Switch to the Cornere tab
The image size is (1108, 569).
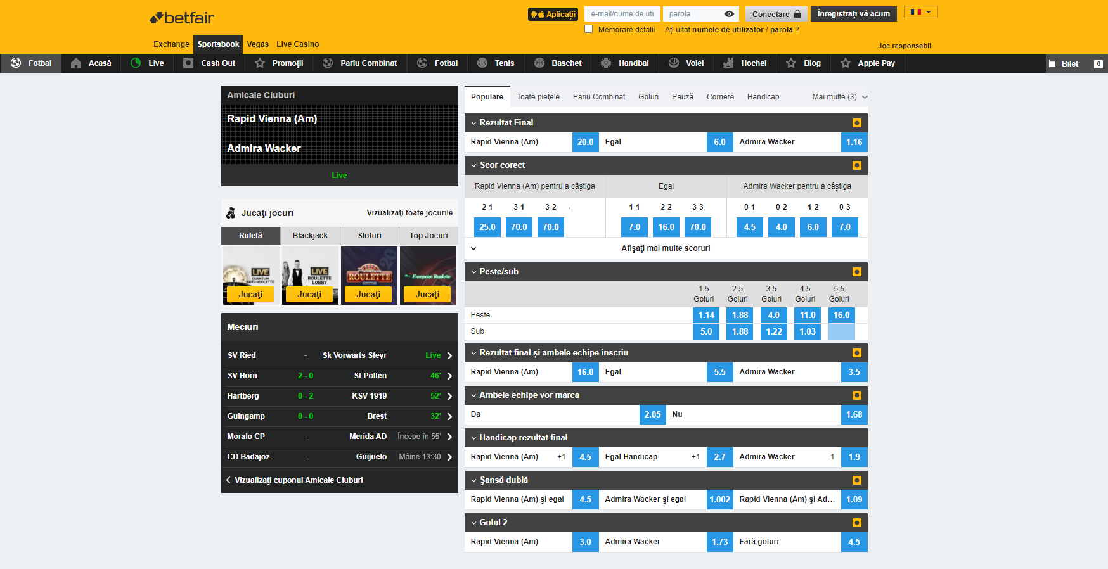(720, 97)
